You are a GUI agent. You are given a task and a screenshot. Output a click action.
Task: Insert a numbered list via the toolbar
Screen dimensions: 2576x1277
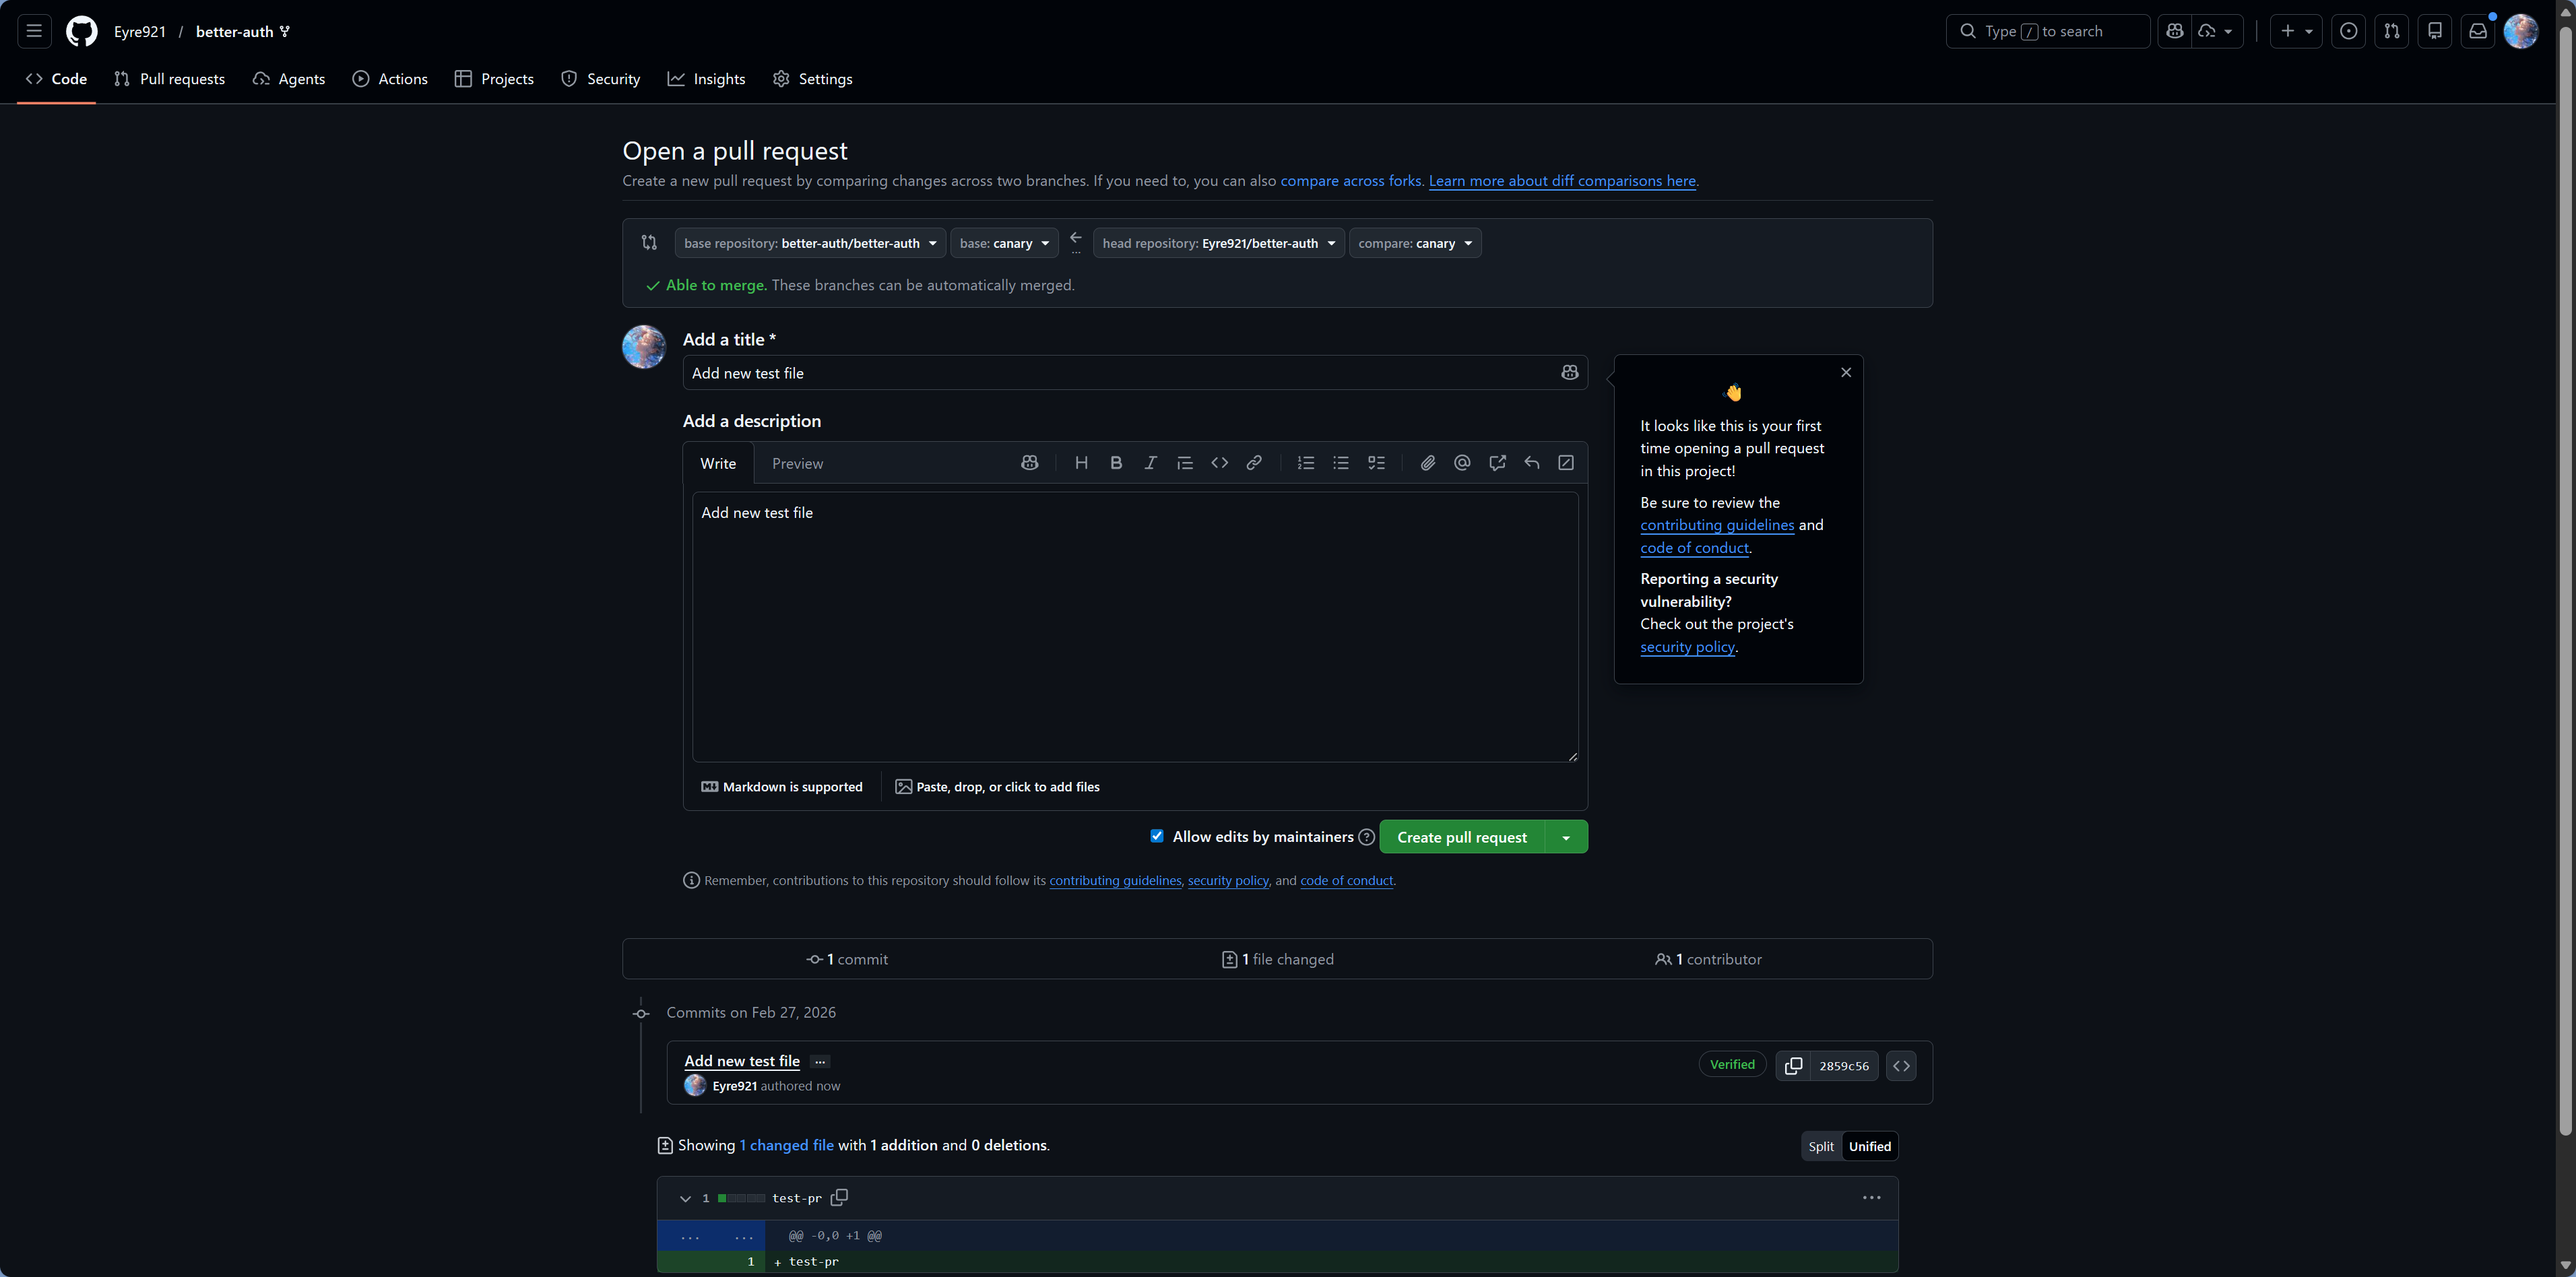[x=1305, y=463]
